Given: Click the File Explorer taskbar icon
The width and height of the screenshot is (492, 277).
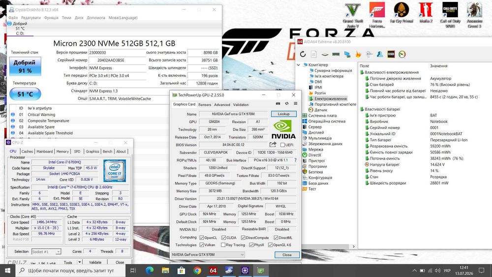Looking at the screenshot, I should tap(165, 270).
